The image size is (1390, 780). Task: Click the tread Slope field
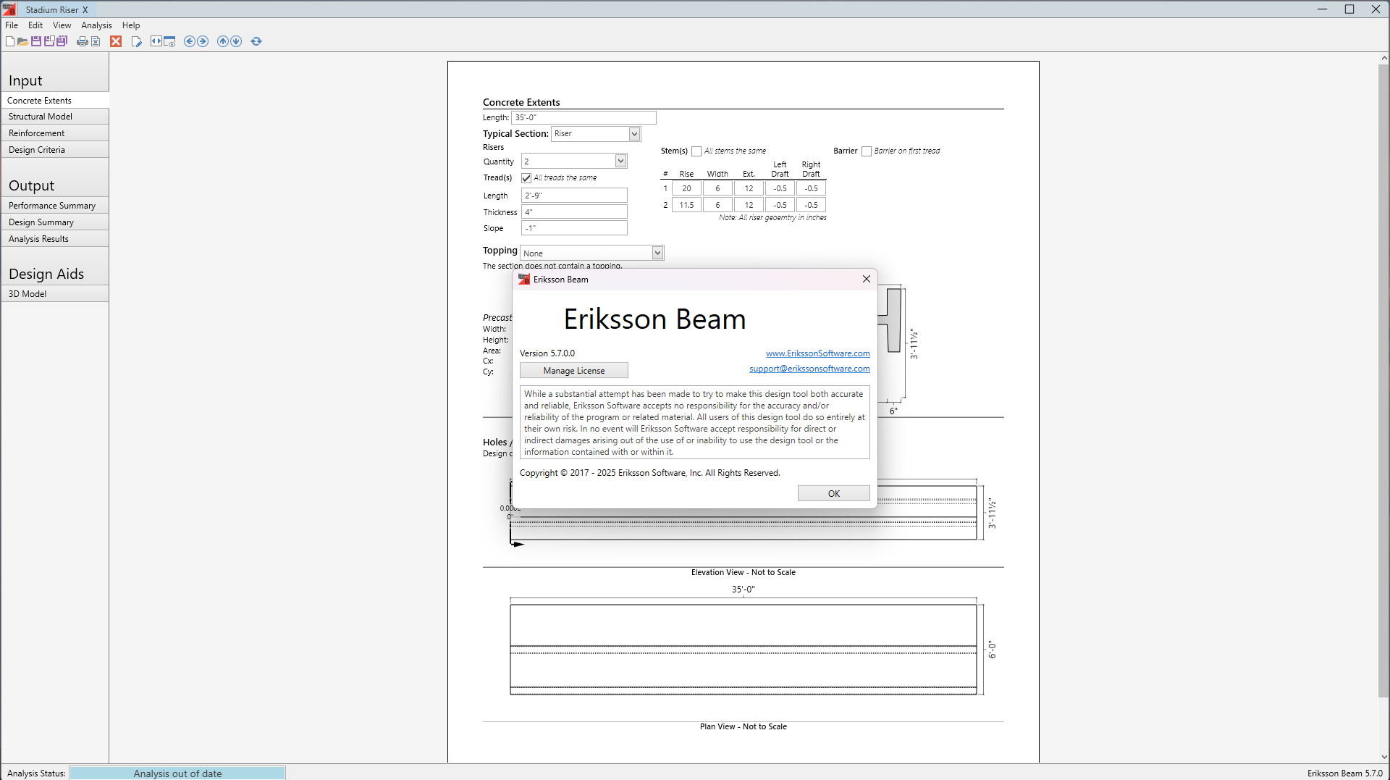click(574, 228)
